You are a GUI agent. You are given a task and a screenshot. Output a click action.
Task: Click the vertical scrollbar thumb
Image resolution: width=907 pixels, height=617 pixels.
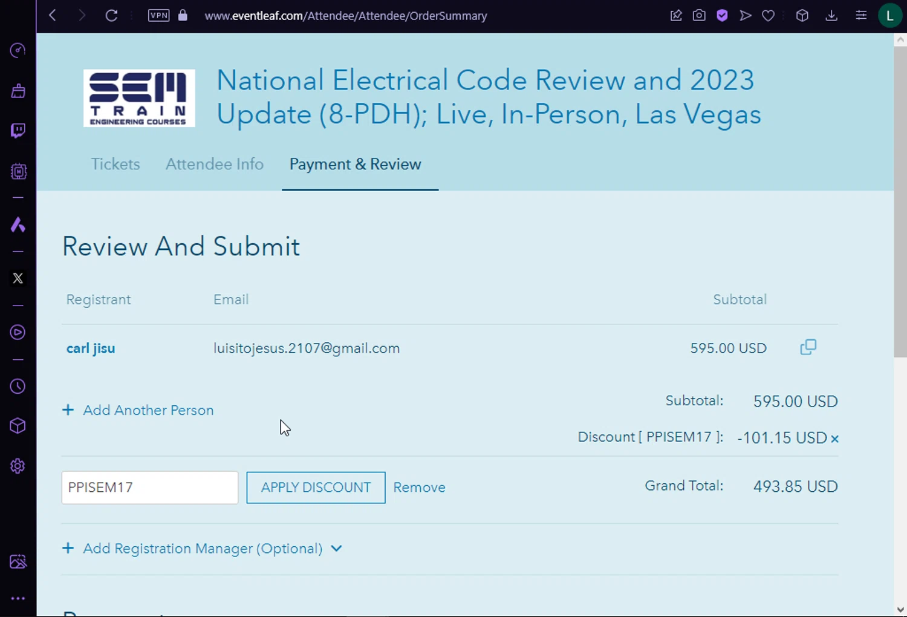tap(900, 202)
